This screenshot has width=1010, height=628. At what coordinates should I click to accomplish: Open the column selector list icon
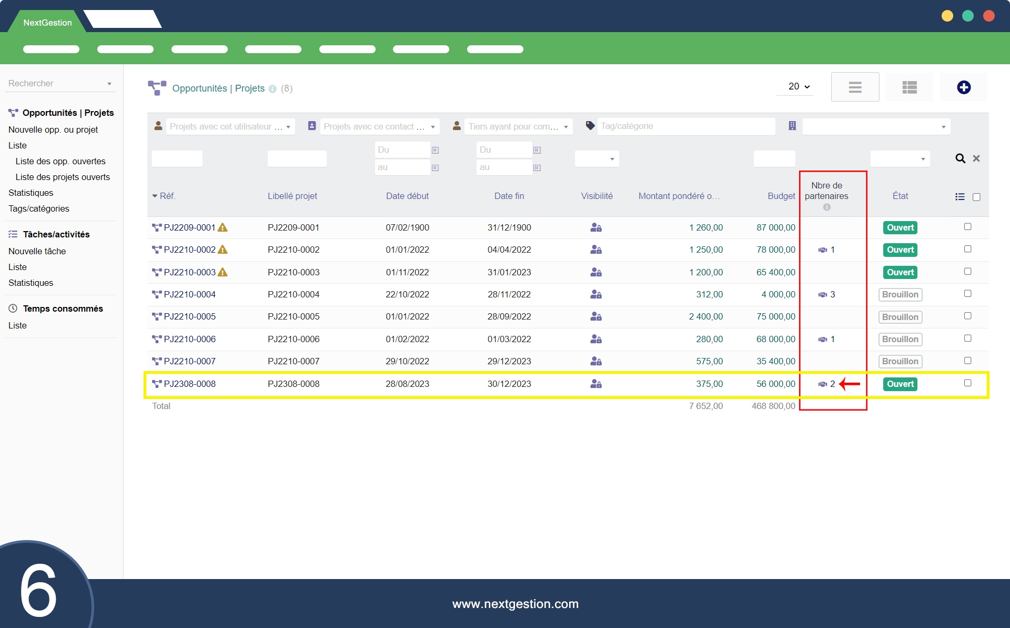(960, 197)
